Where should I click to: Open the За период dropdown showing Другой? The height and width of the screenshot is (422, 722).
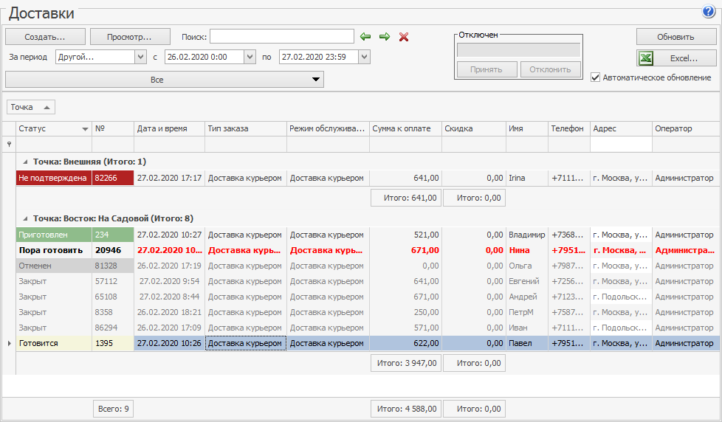(x=140, y=57)
